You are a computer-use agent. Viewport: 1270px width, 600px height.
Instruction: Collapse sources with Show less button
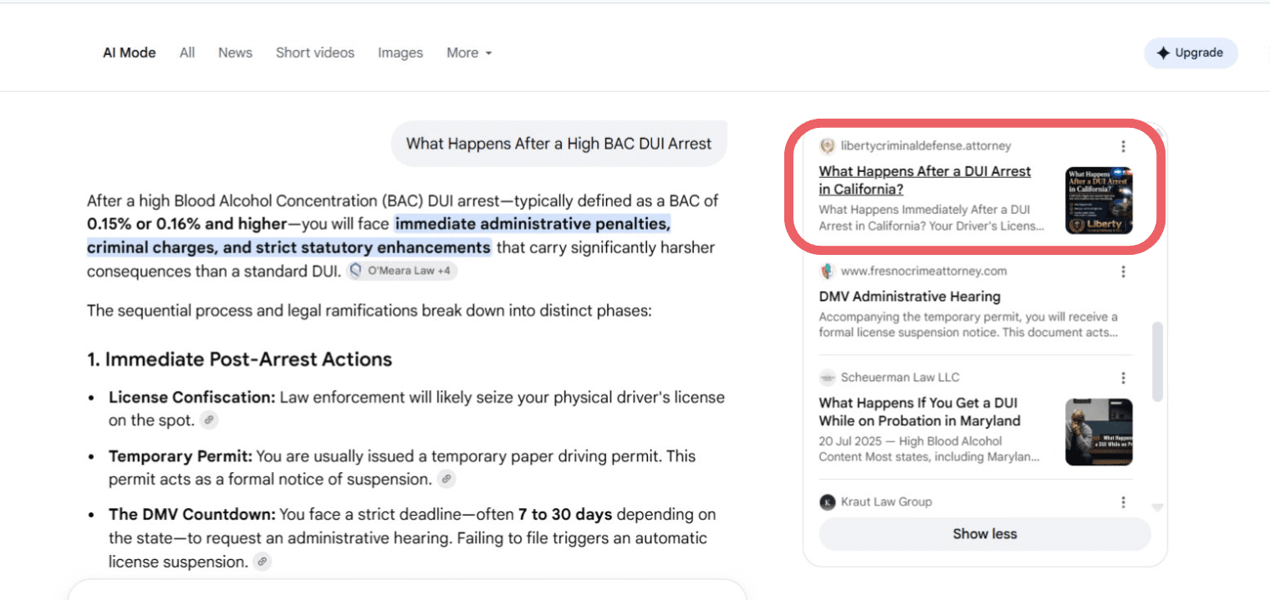coord(985,534)
